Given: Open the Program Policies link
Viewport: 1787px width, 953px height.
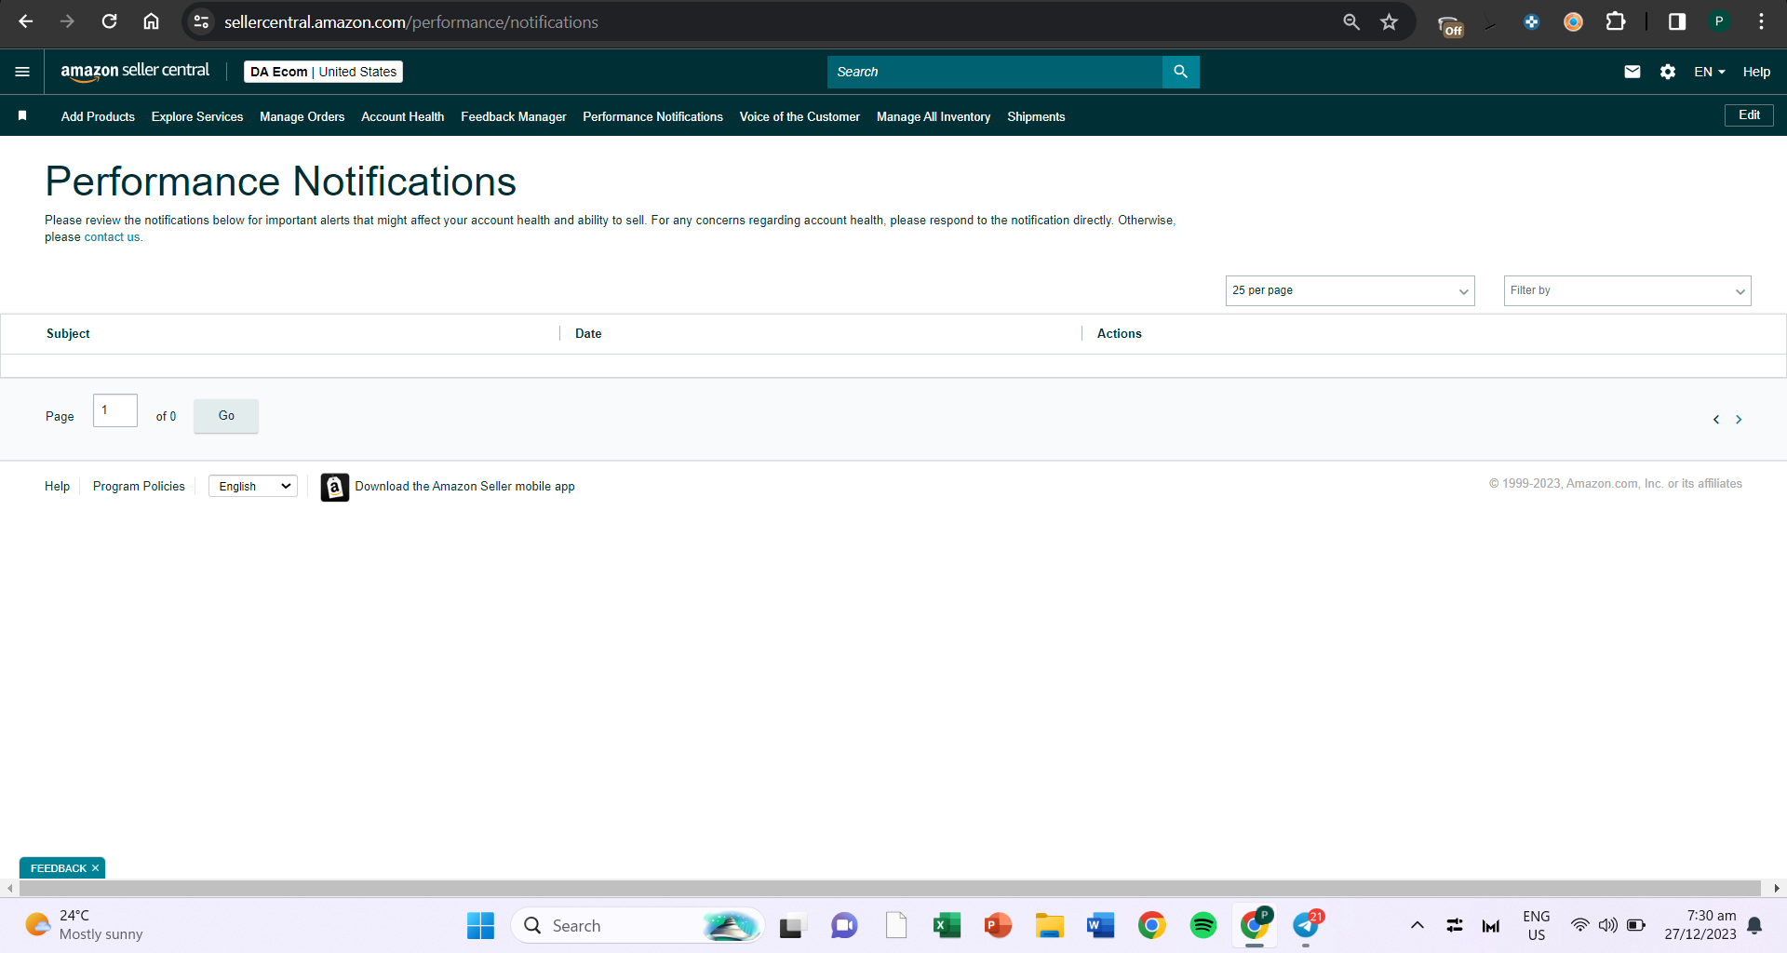Looking at the screenshot, I should tap(139, 487).
